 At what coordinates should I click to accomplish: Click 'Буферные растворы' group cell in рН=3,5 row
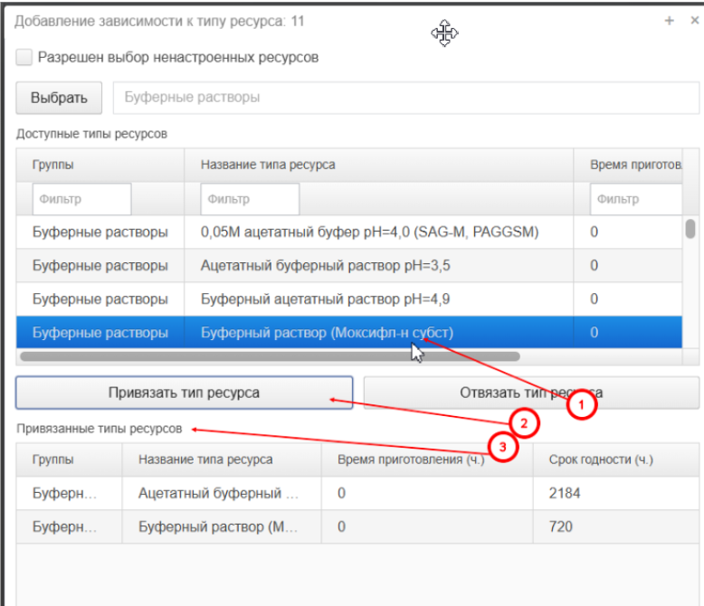coord(100,266)
